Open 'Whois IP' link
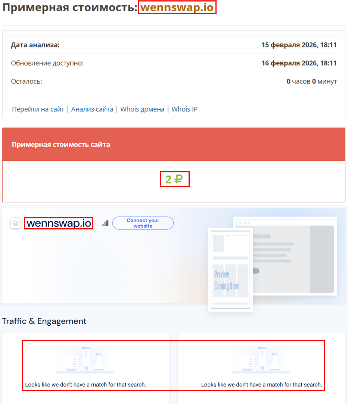Image resolution: width=348 pixels, height=404 pixels. [184, 109]
